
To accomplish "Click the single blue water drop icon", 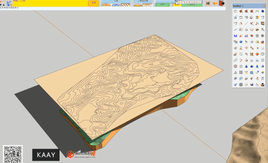I will [x=246, y=66].
